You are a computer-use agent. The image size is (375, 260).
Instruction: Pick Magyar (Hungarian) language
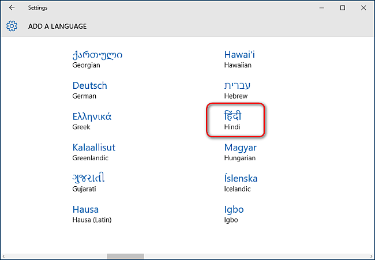239,152
